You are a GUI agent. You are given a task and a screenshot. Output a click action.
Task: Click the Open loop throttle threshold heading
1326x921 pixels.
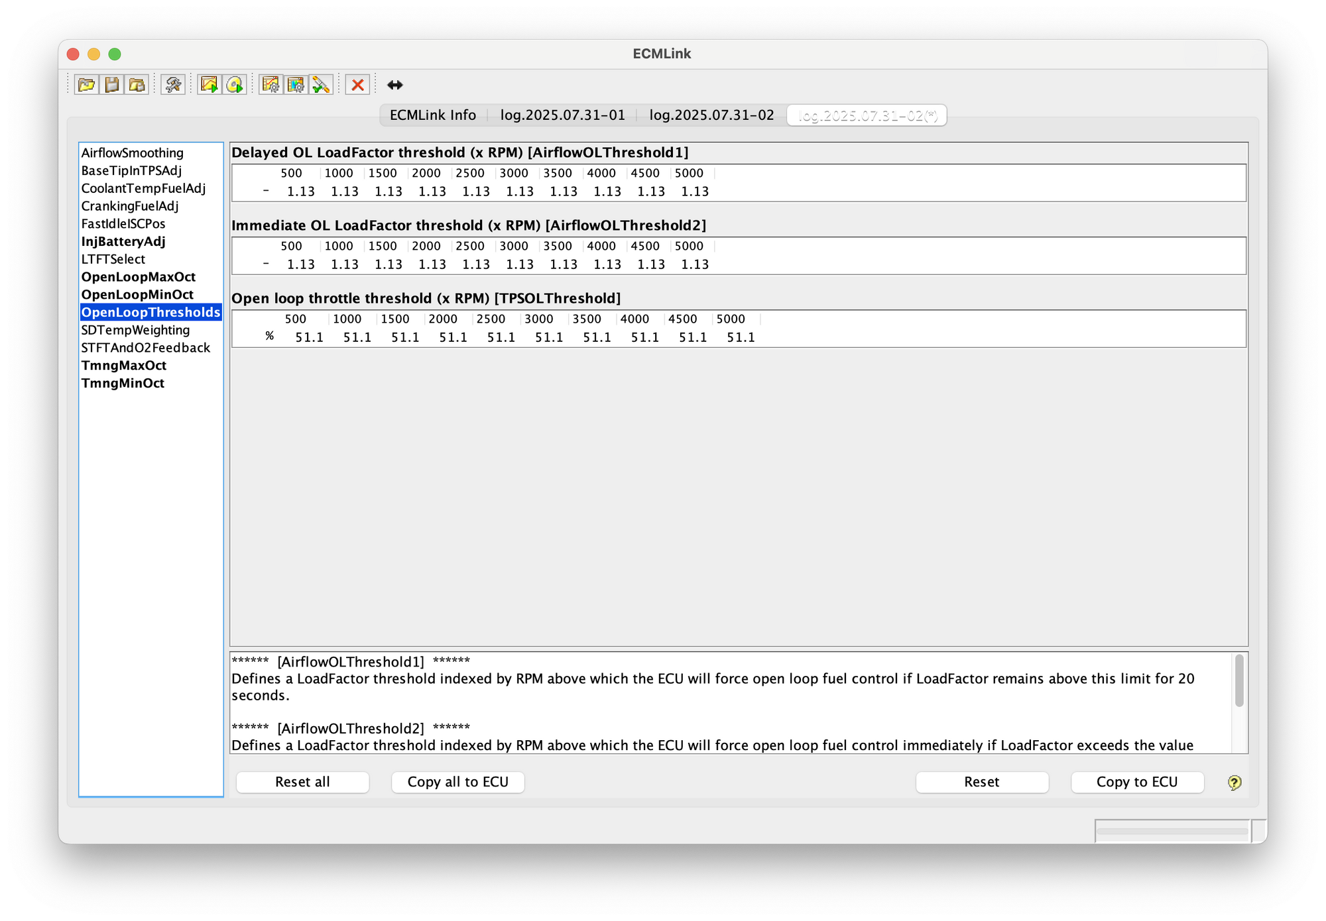(426, 298)
